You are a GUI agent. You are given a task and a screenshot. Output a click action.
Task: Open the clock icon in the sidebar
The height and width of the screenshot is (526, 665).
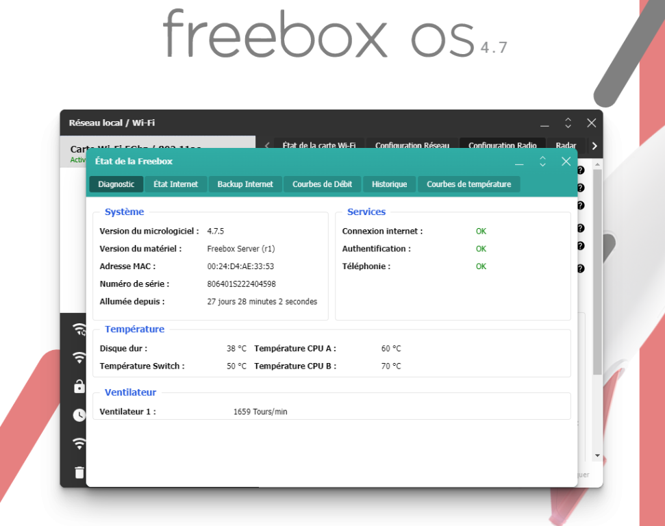79,415
